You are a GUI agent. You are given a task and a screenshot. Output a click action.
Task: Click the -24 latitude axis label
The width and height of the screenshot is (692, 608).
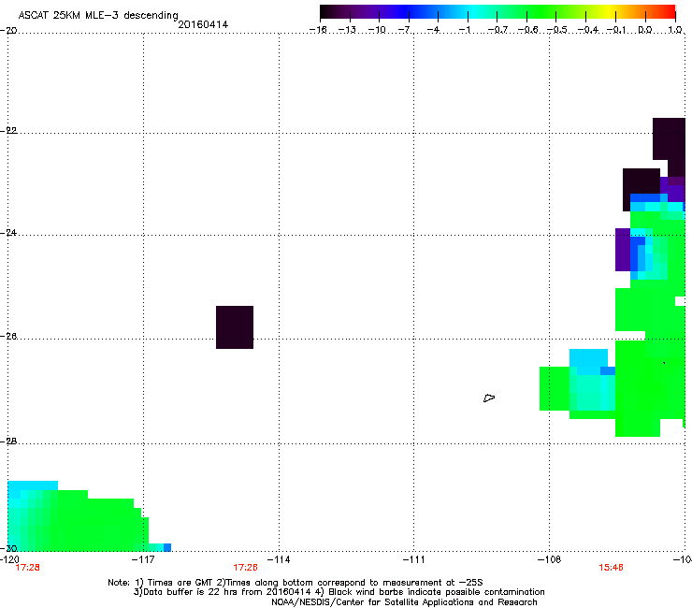coord(8,232)
